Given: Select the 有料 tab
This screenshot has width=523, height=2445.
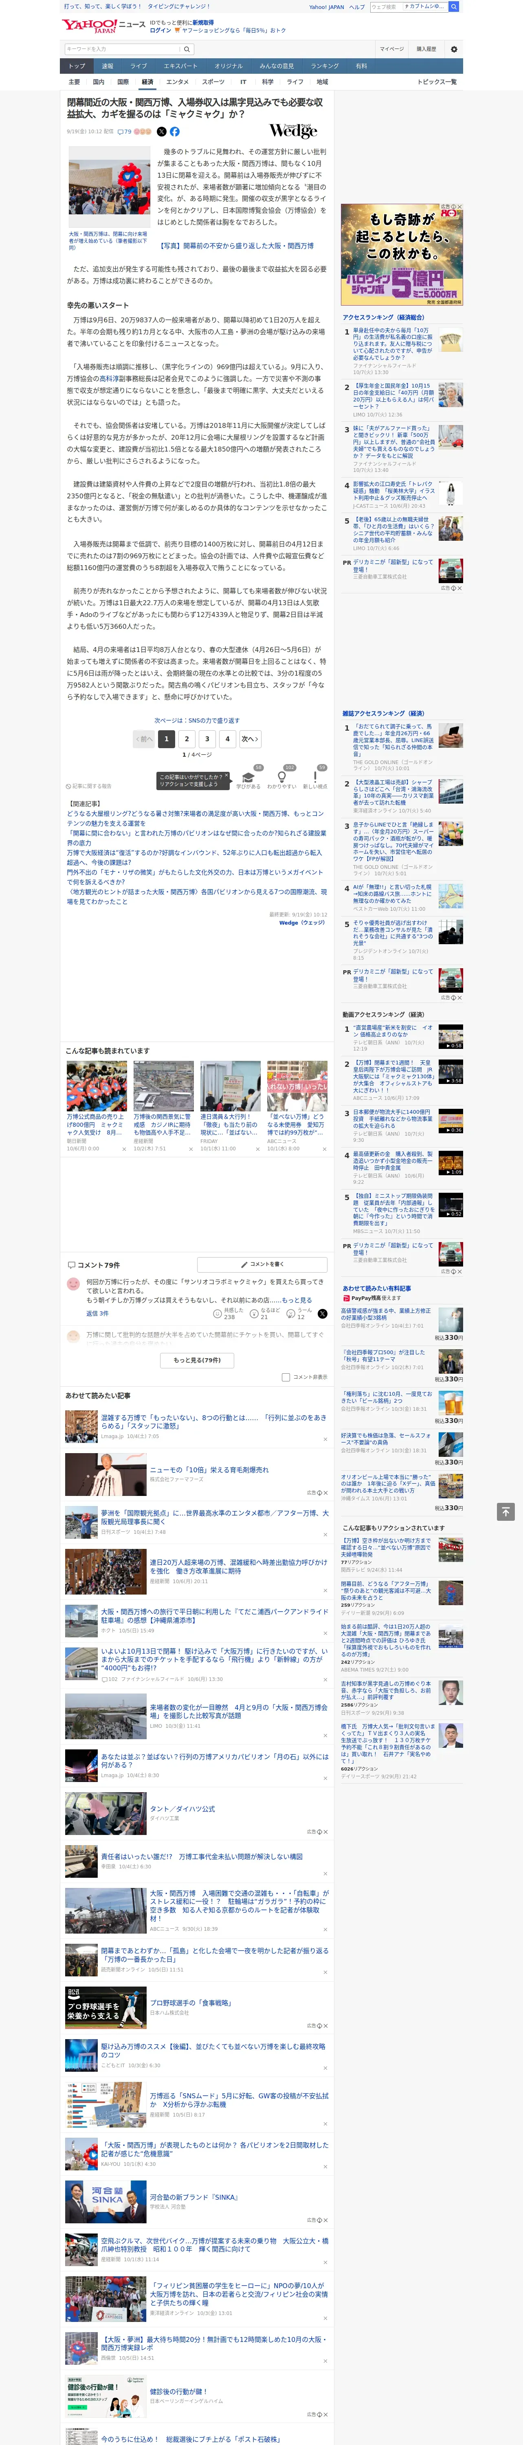Looking at the screenshot, I should (361, 66).
